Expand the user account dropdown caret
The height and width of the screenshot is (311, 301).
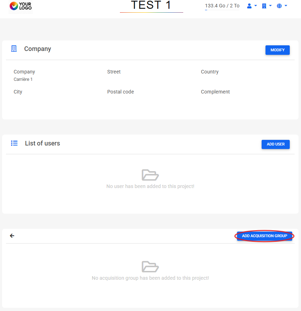tap(256, 6)
